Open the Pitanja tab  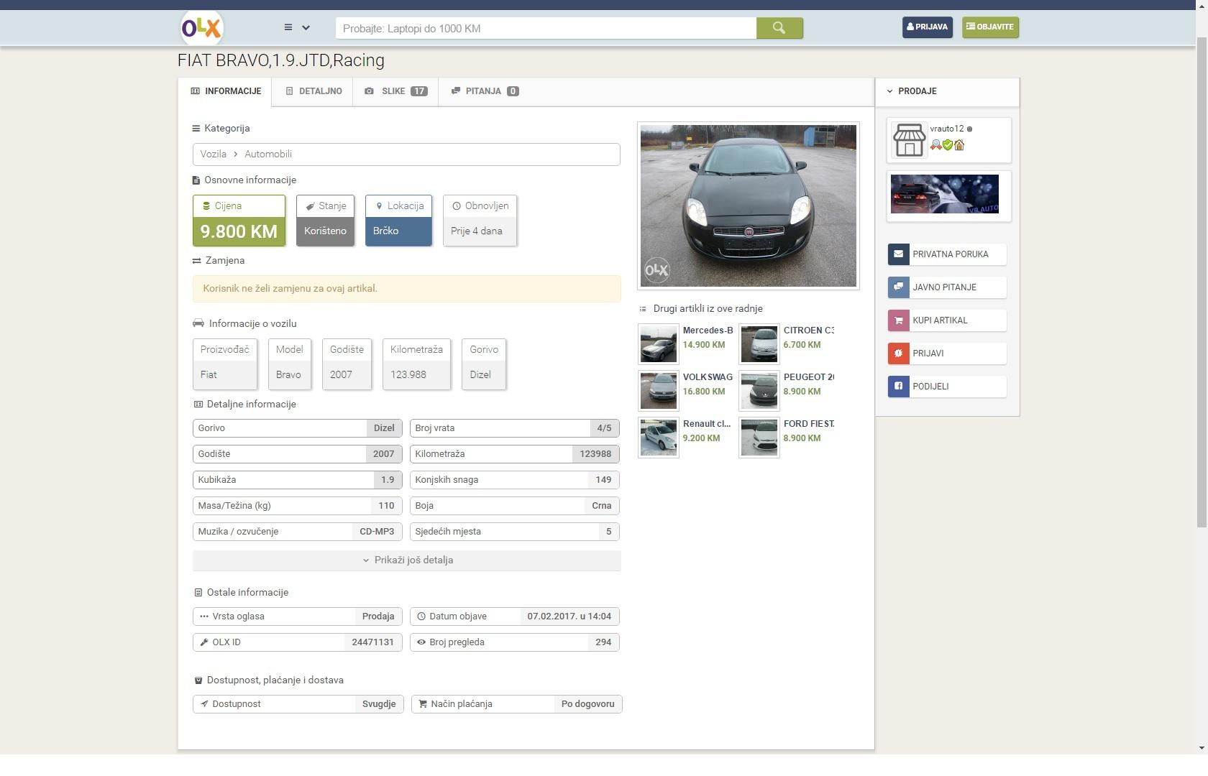pos(484,91)
